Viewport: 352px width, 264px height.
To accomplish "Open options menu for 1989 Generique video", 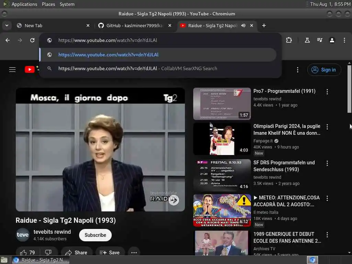I will (327, 234).
